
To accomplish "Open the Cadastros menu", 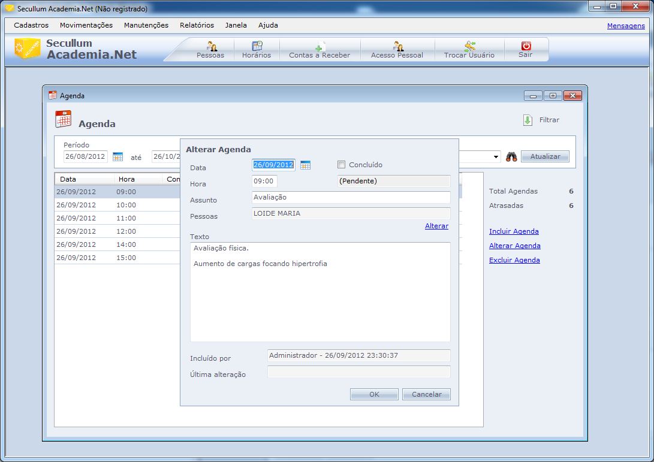I will [x=31, y=25].
